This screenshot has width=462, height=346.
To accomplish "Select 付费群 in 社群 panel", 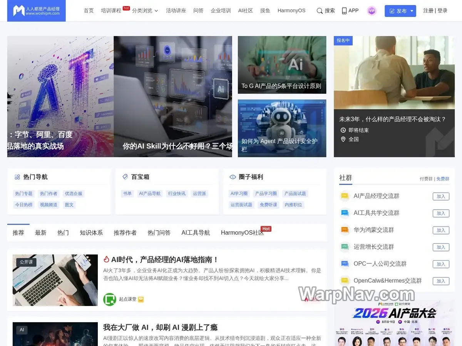I will click(x=426, y=179).
